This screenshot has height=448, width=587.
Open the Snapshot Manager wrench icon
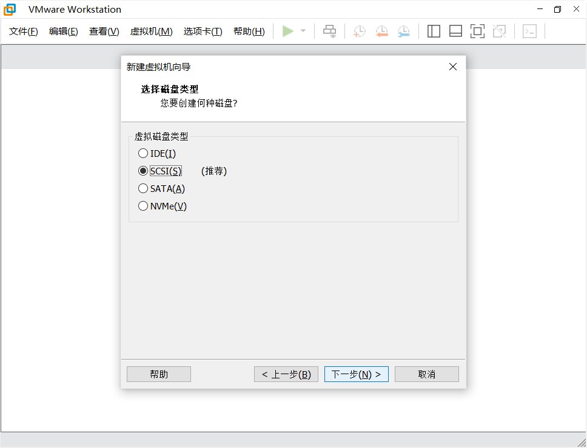[x=404, y=31]
